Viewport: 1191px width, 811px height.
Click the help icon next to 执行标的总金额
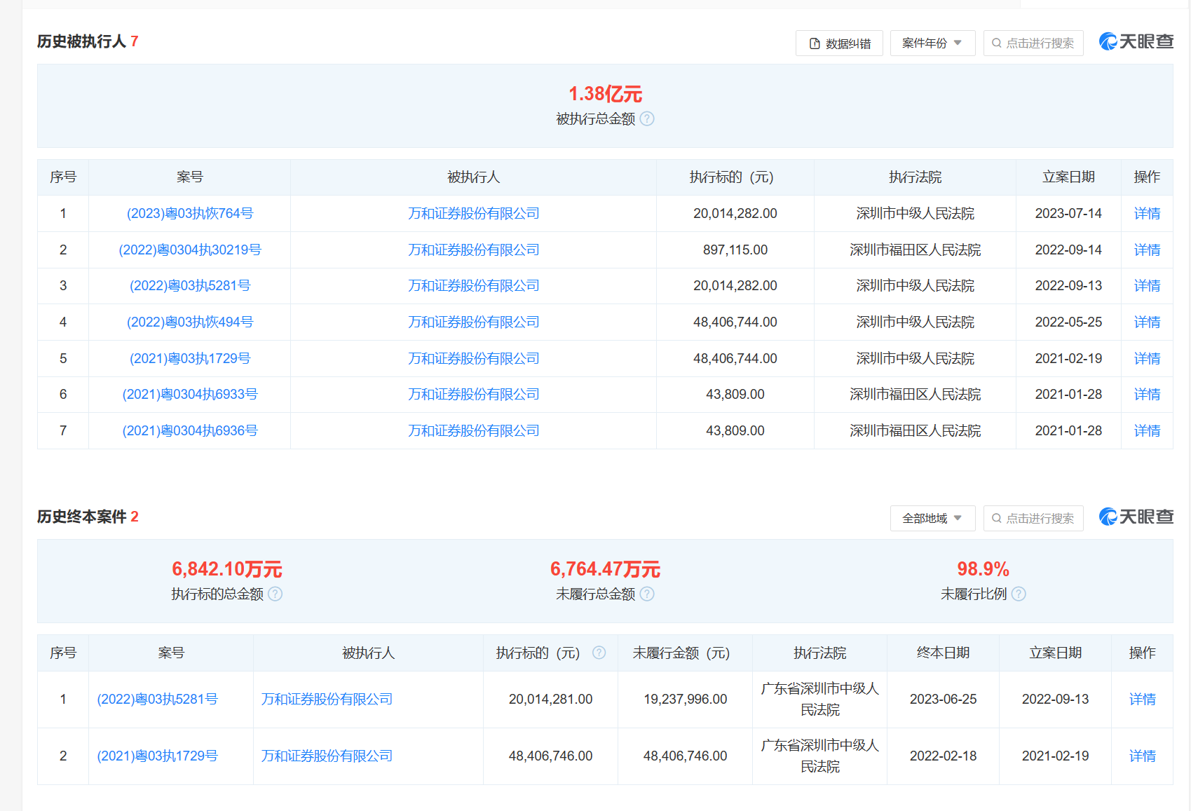click(275, 594)
